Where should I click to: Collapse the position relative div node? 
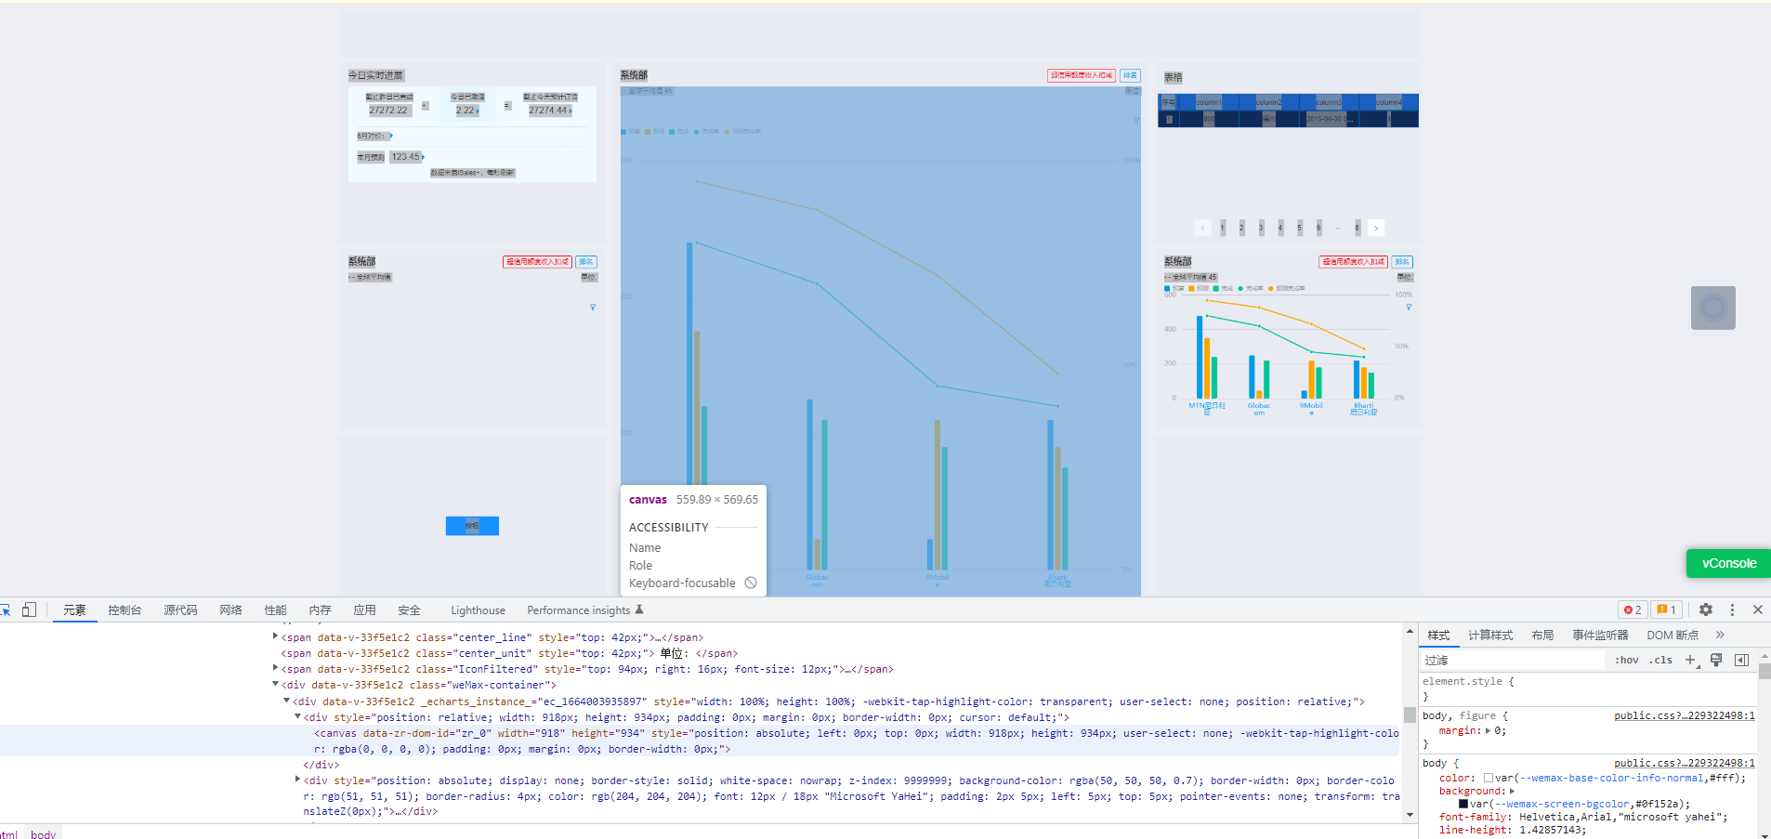pyautogui.click(x=297, y=716)
